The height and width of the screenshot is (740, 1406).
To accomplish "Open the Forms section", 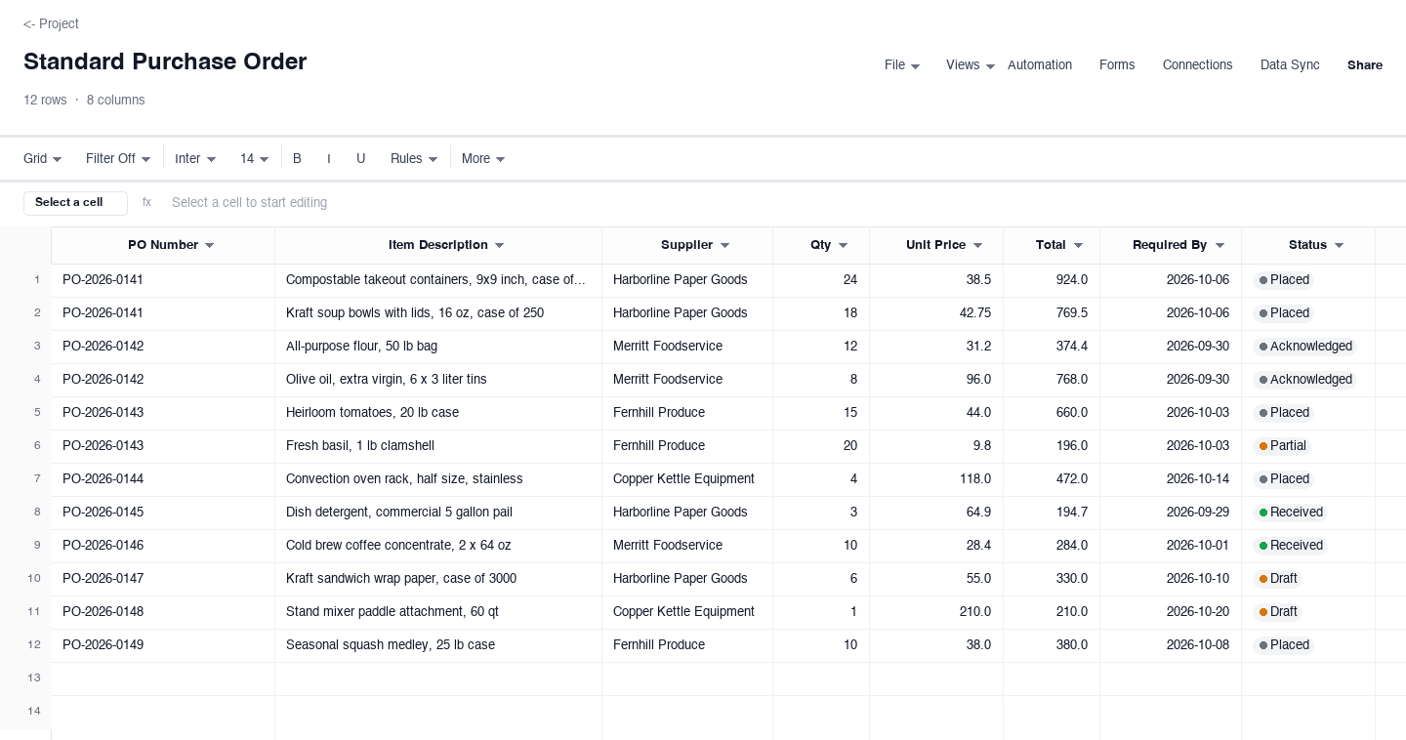I will pos(1117,65).
